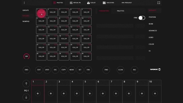Choose the Intensity parameter category
This screenshot has height=103, width=183.
pos(152,10)
